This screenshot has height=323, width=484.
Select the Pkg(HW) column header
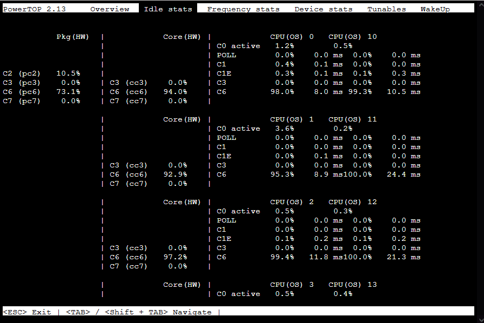pyautogui.click(x=72, y=37)
